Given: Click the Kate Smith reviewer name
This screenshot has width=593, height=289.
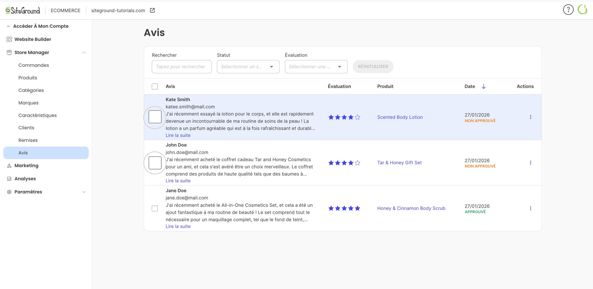Looking at the screenshot, I should (x=178, y=100).
